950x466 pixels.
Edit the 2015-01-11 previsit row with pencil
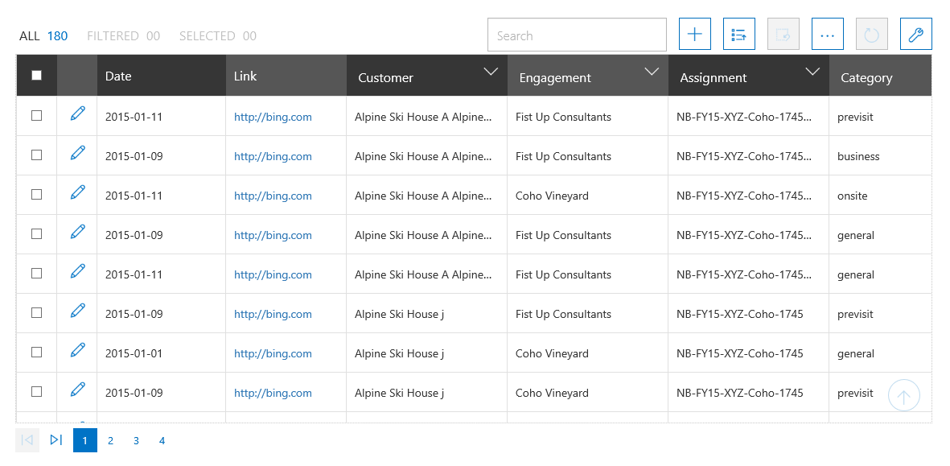coord(77,113)
